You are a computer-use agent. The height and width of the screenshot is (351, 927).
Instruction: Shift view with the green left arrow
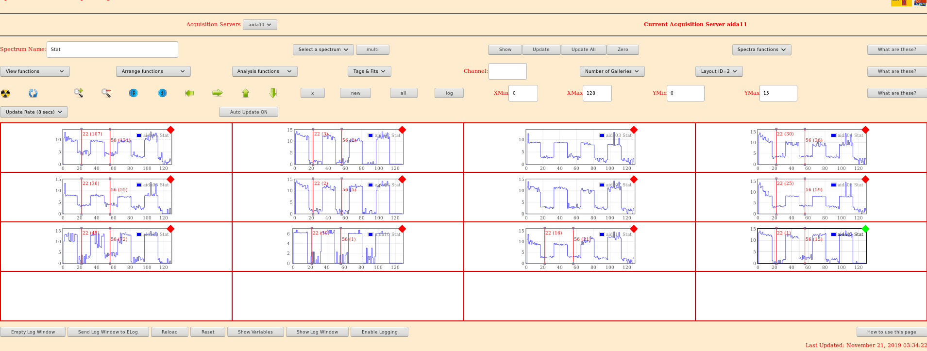189,93
